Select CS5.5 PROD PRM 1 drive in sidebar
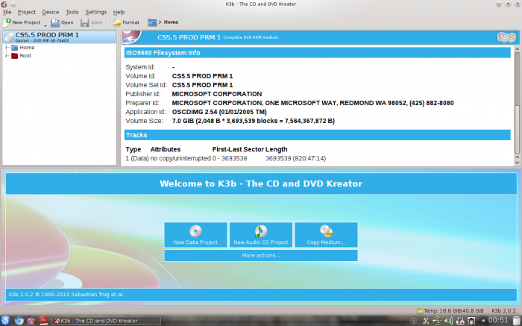The height and width of the screenshot is (326, 522). coord(60,37)
